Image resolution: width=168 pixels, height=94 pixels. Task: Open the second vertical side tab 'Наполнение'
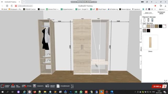coord(141,35)
